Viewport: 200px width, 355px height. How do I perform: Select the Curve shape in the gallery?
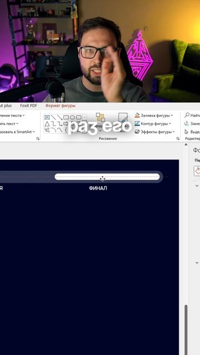[x=59, y=130]
